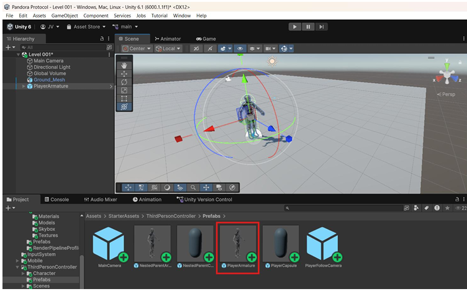The height and width of the screenshot is (299, 467).
Task: Collapse the Level 001 scene
Action: coord(19,55)
